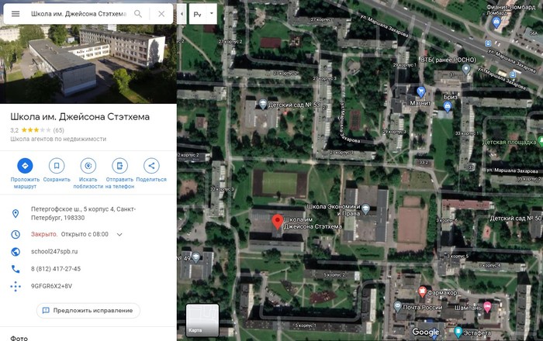543x341 pixels.
Task: Collapse side panel with arrow button
Action: point(182,14)
